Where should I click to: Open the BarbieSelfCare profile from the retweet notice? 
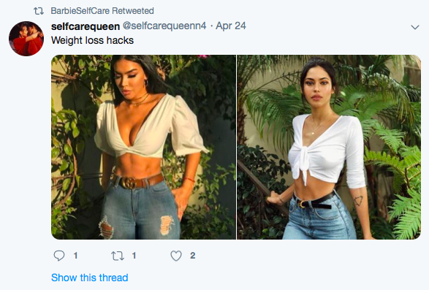click(80, 11)
